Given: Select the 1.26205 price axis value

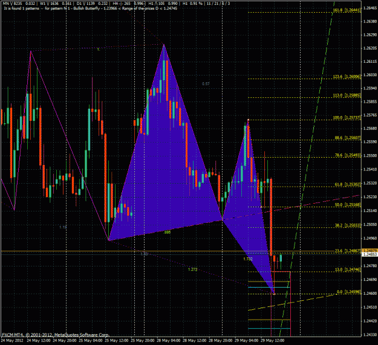Looking at the screenshot, I should click(x=370, y=48).
